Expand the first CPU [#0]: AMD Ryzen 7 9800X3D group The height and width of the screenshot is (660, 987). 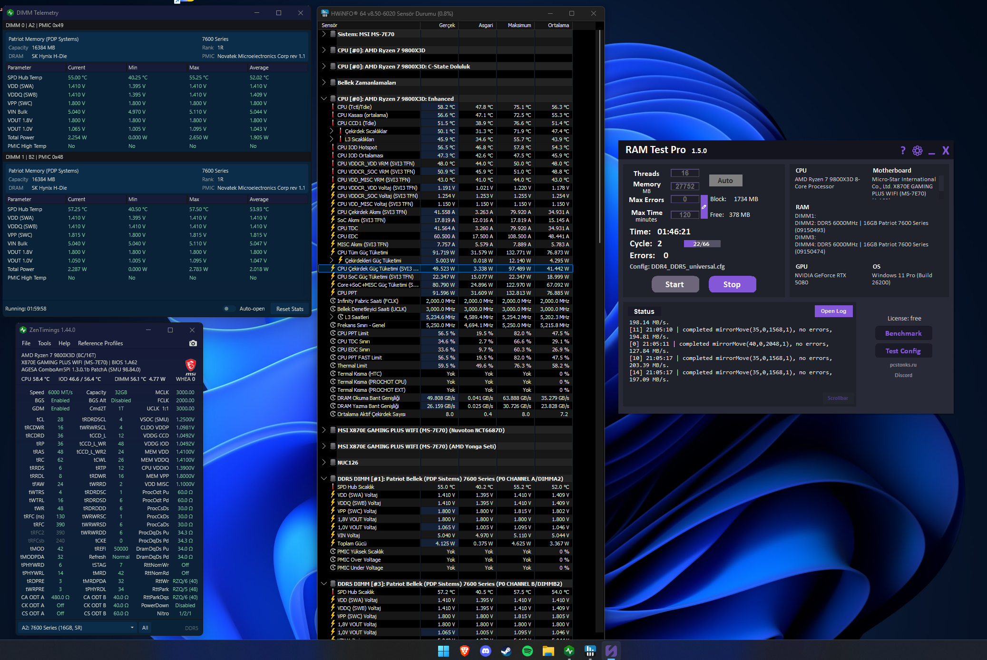pos(324,50)
